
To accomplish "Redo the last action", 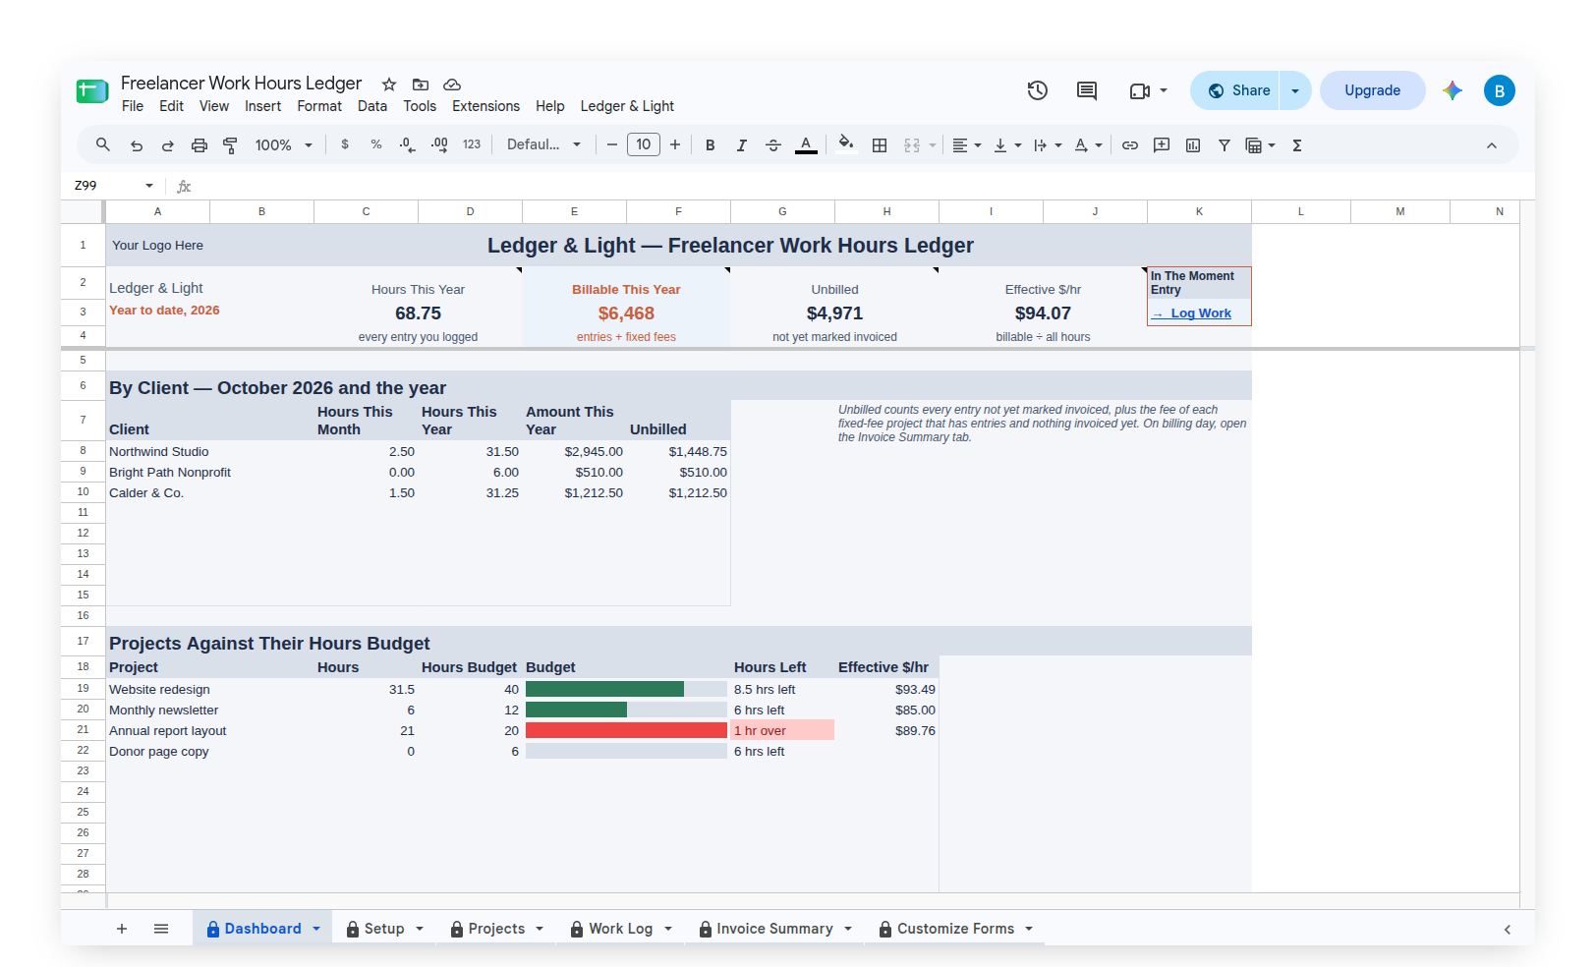I will (168, 145).
